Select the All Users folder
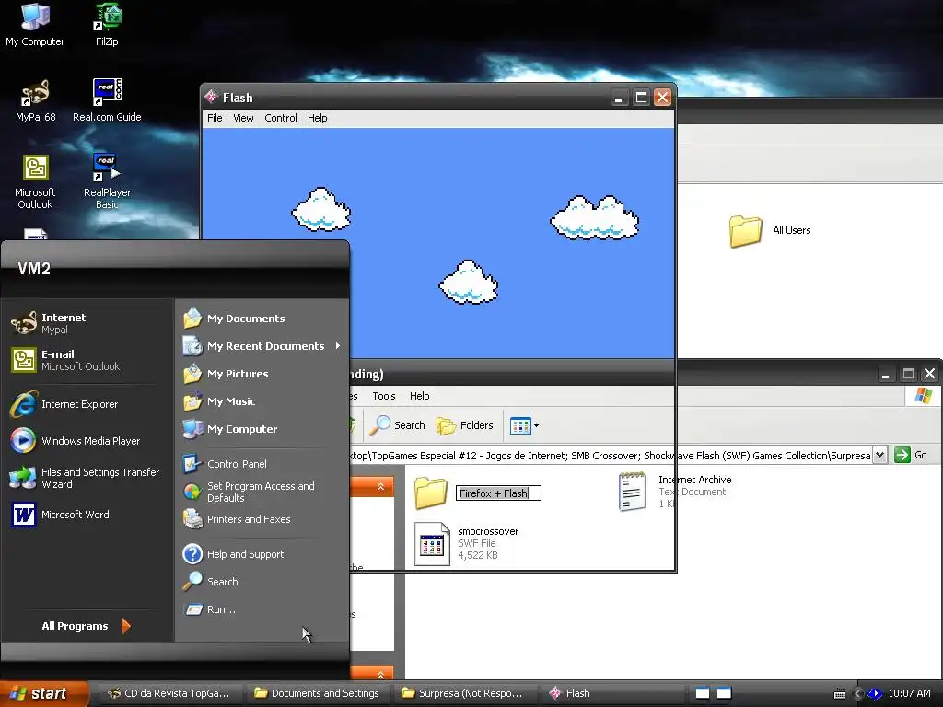Screen dimensions: 943x707 click(770, 231)
